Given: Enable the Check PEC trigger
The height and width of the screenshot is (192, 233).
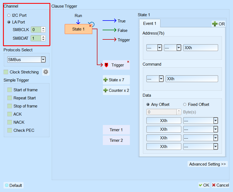Looking at the screenshot, I should click(x=10, y=130).
